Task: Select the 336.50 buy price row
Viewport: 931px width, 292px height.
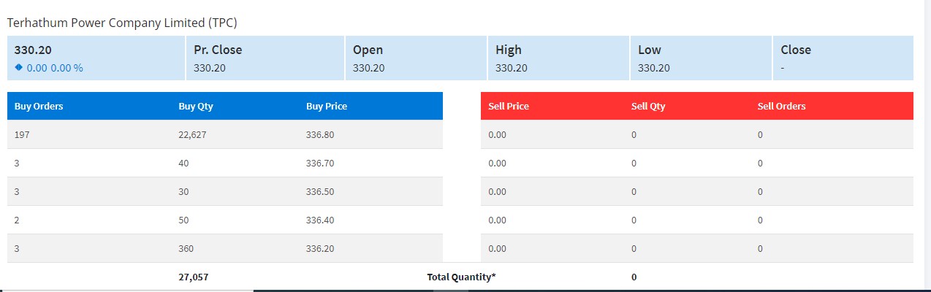Action: 225,191
